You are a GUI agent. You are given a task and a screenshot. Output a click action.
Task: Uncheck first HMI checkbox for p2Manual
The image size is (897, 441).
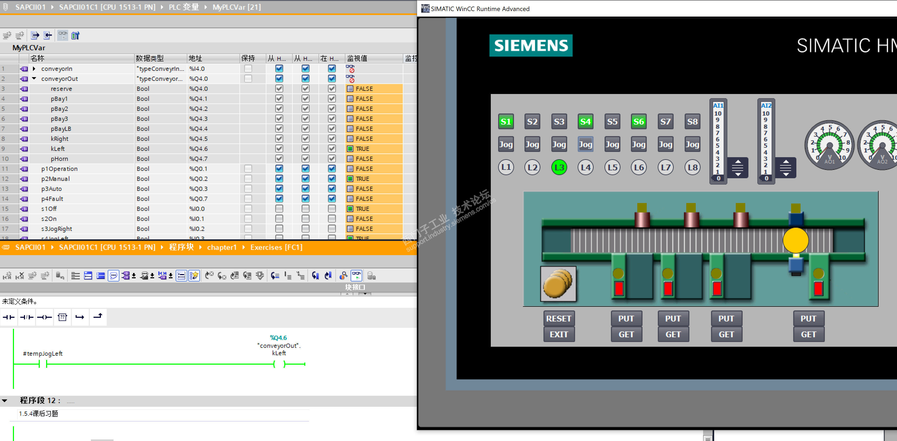tap(279, 179)
